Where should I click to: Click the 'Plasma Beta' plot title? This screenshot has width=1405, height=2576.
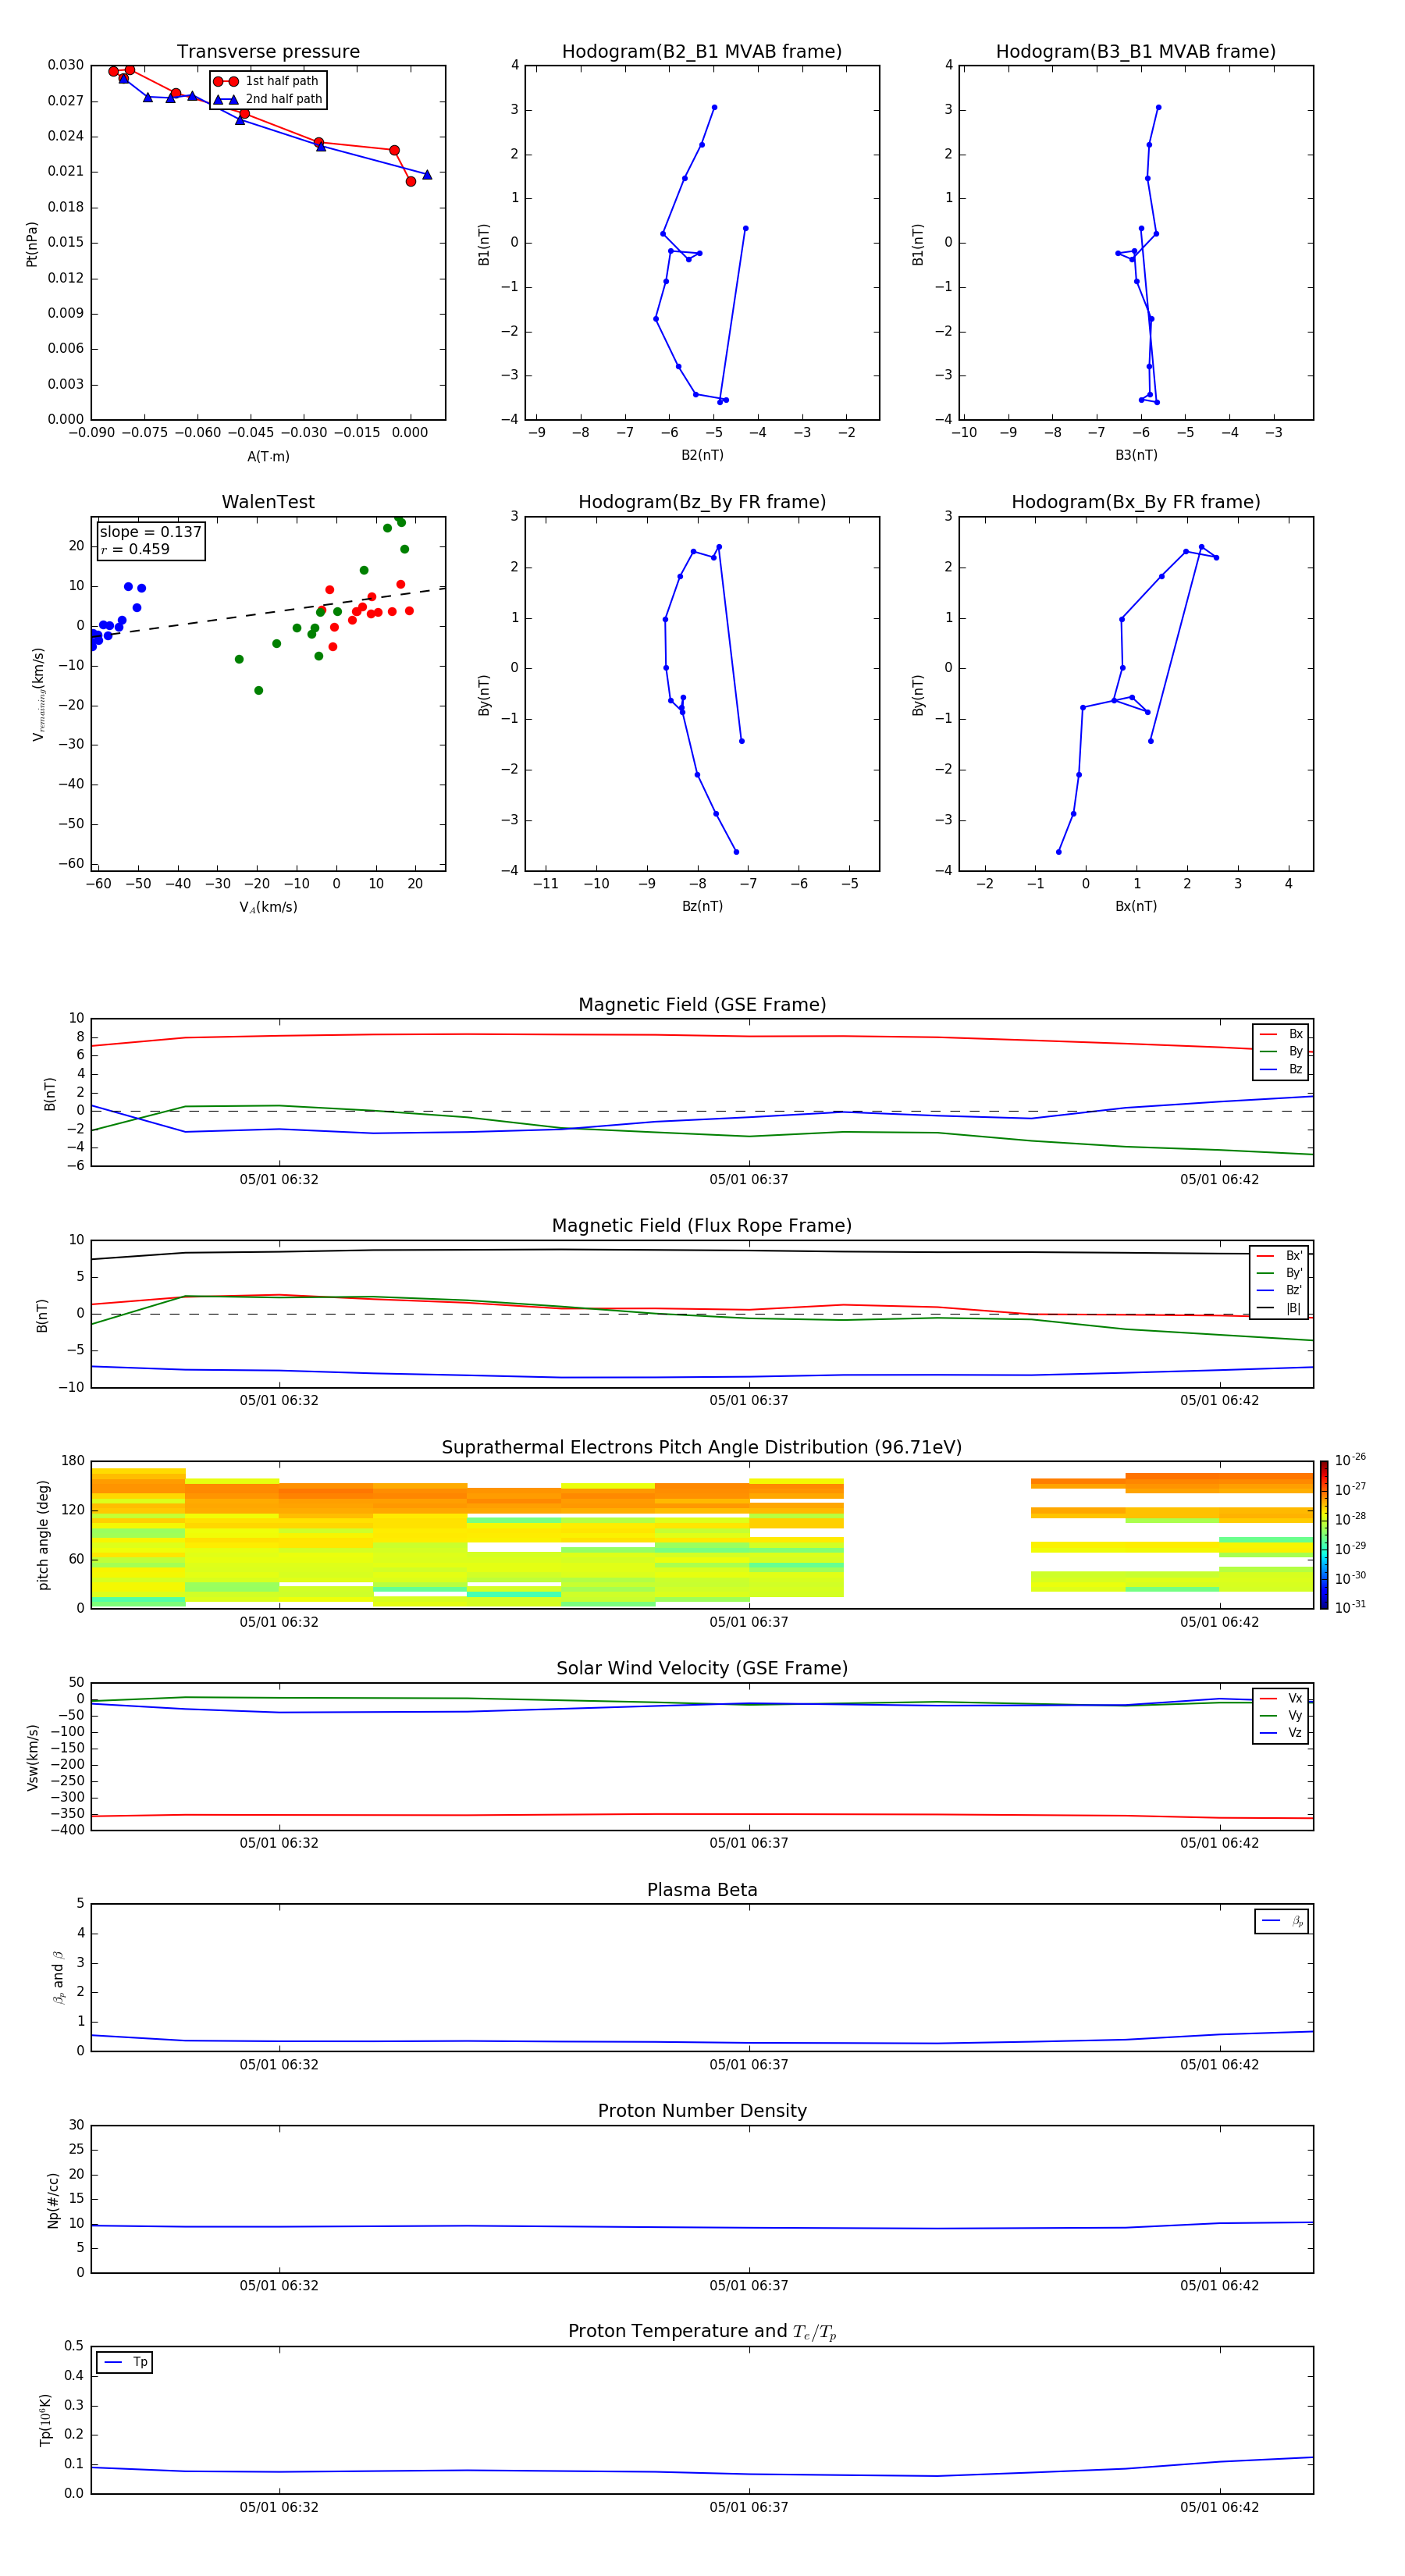702,1890
